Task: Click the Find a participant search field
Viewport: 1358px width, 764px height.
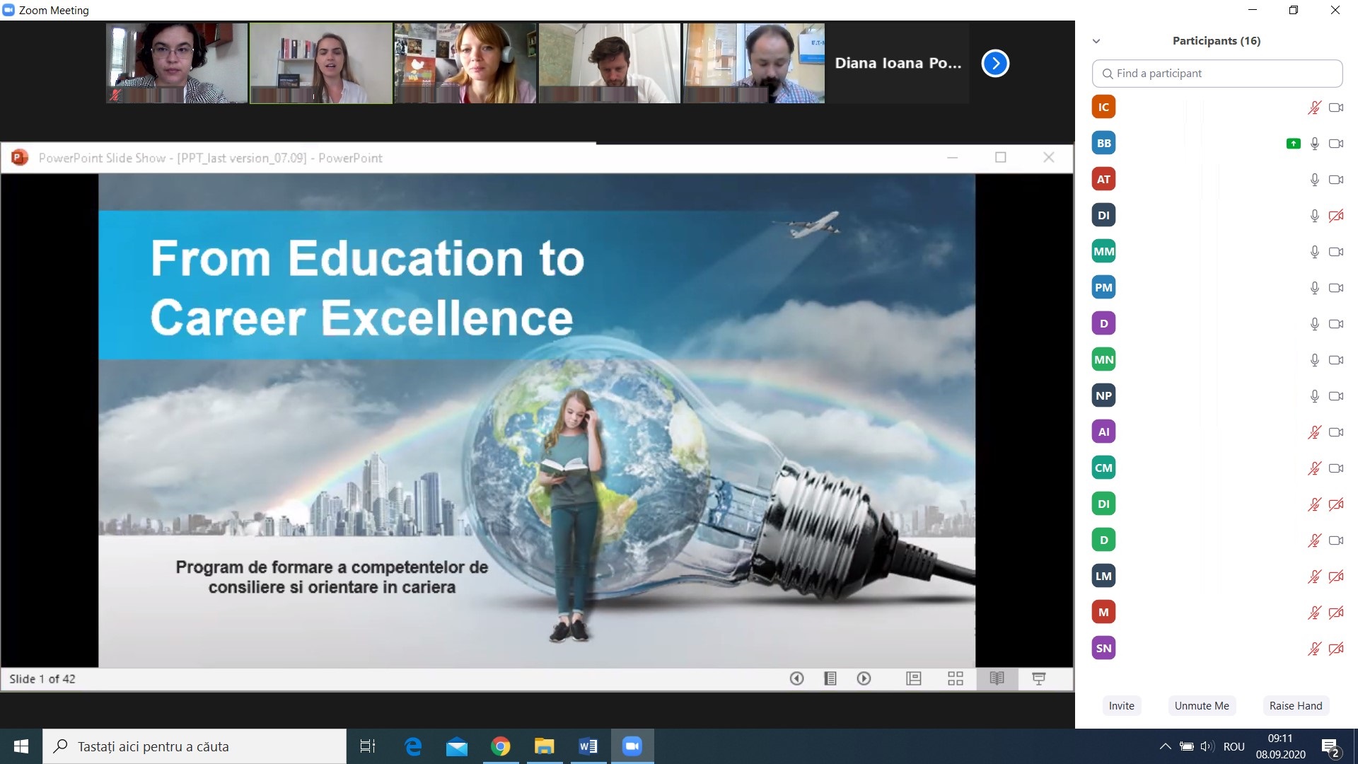Action: click(1217, 74)
